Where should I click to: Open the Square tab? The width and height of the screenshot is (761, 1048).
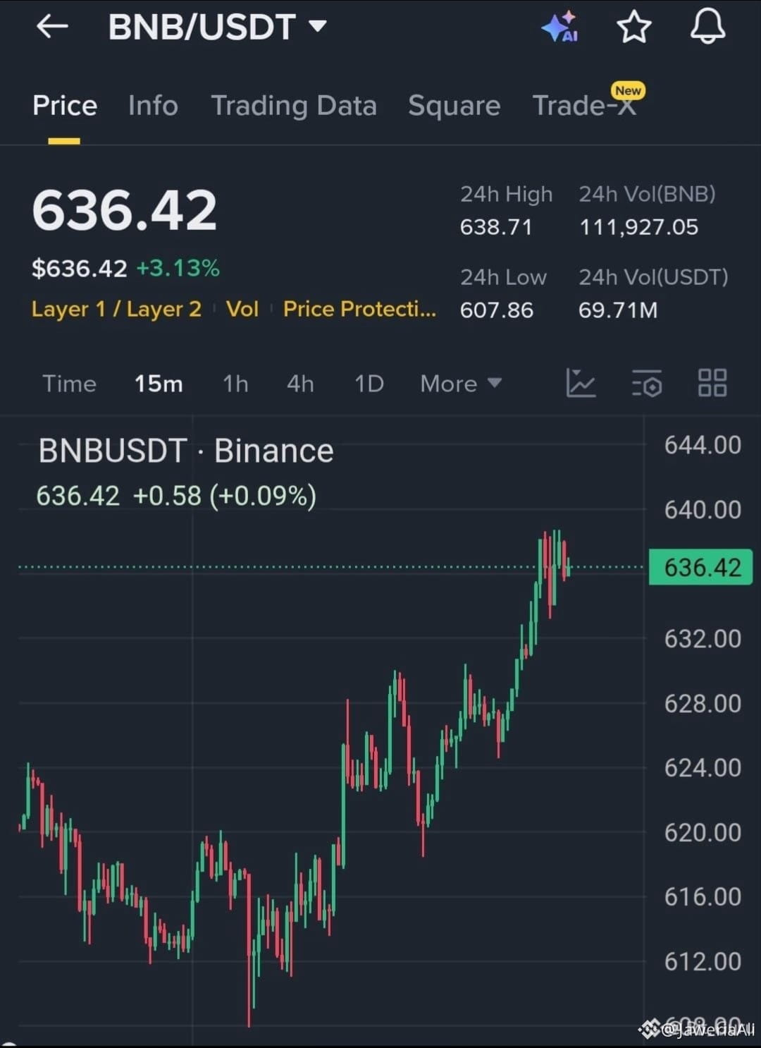454,106
